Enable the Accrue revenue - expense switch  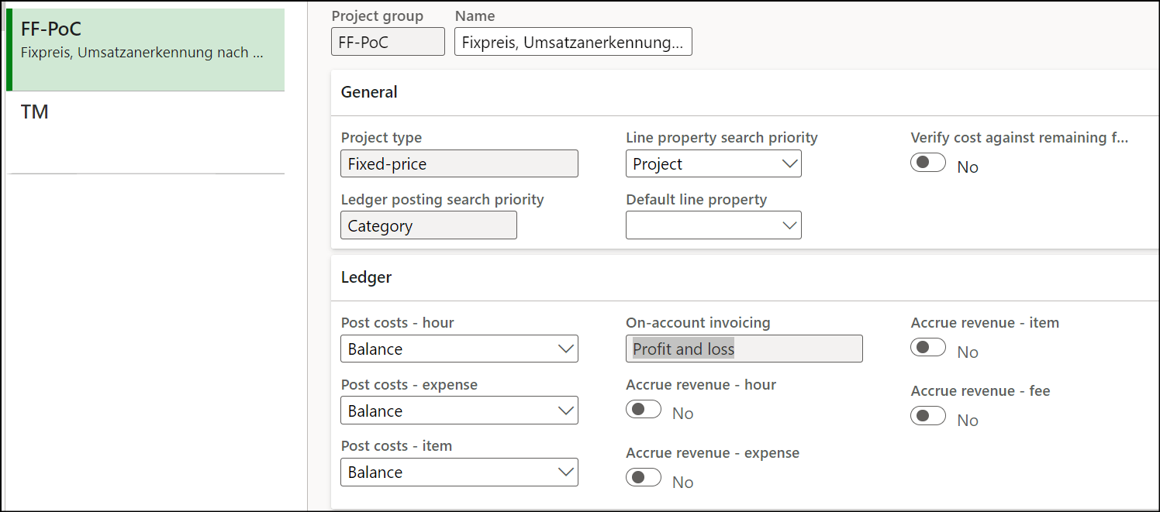click(x=644, y=476)
